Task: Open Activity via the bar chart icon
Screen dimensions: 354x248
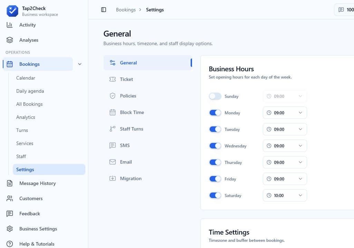Action: 9,25
